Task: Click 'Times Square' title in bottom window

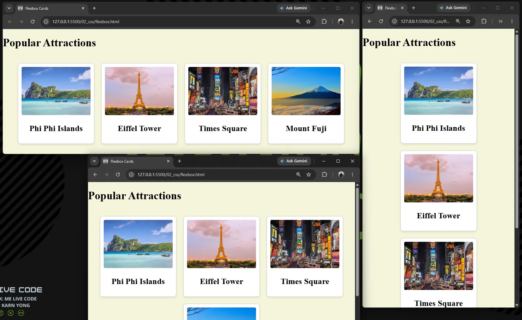Action: coord(305,282)
